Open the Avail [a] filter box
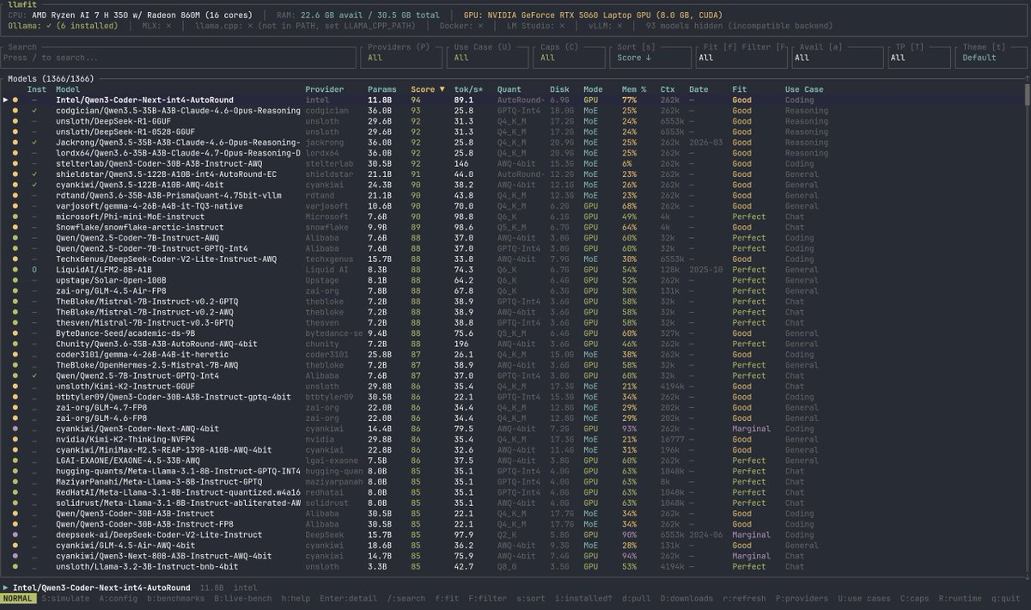 point(836,57)
